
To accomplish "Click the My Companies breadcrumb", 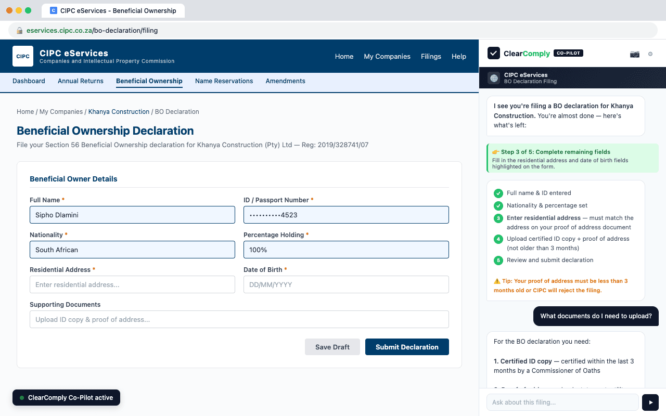I will coord(61,112).
